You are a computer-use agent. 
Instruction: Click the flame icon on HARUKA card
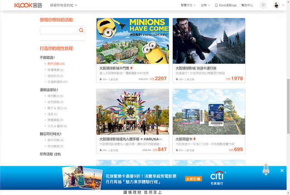(x=101, y=150)
